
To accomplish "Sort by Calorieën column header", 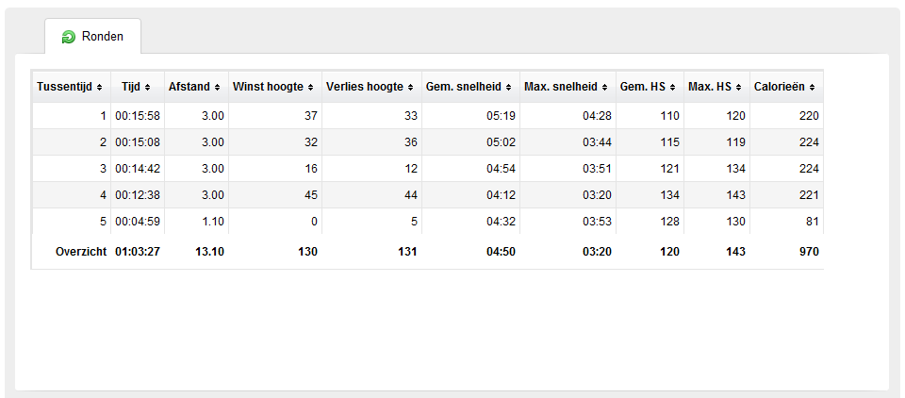I will (786, 87).
